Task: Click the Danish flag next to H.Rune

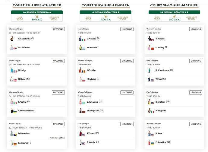Action: point(15,80)
